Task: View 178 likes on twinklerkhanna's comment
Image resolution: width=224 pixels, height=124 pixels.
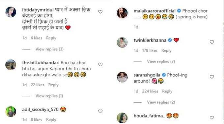Action: (x=150, y=51)
